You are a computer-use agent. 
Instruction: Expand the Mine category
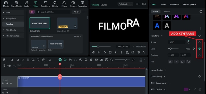[x=13, y=12]
